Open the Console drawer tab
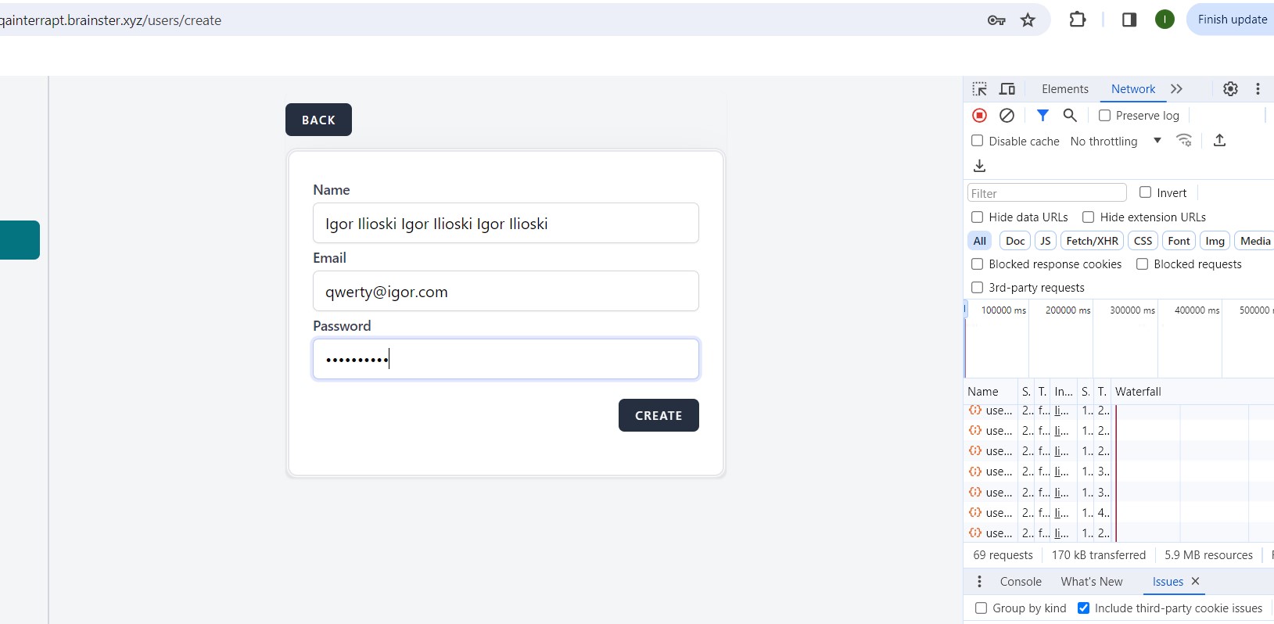The height and width of the screenshot is (624, 1274). [1021, 582]
